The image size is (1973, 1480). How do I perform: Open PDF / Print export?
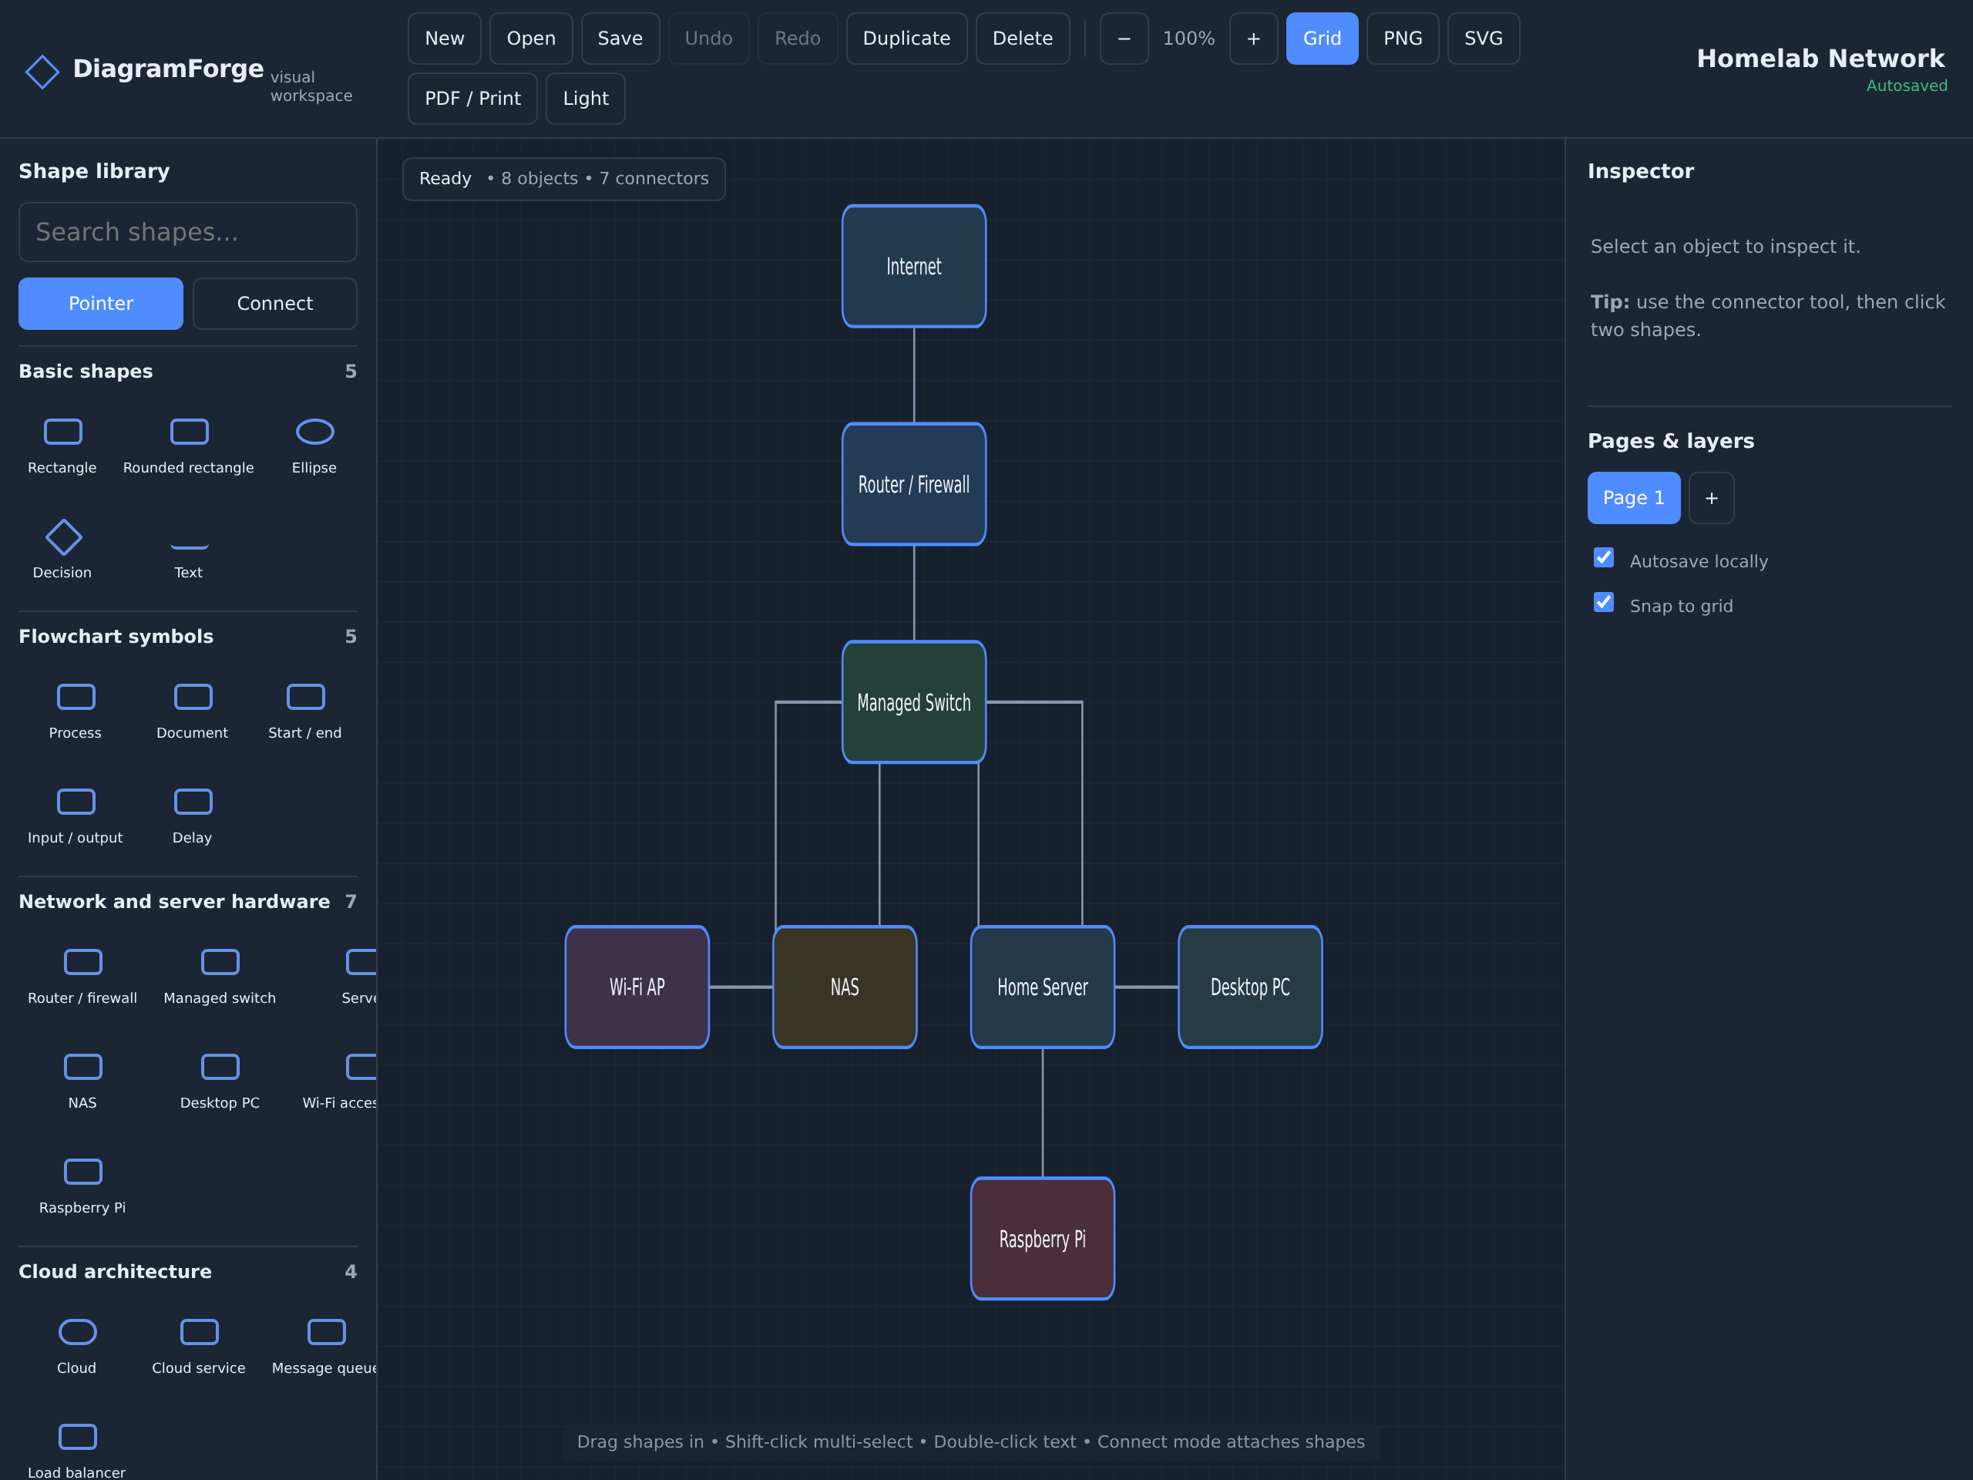472,98
